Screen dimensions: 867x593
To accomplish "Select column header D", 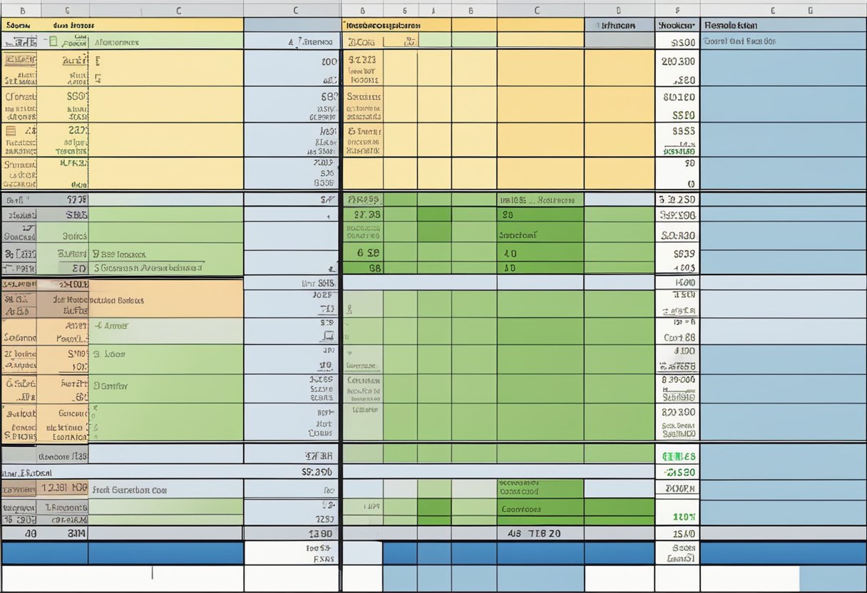I will tap(618, 10).
